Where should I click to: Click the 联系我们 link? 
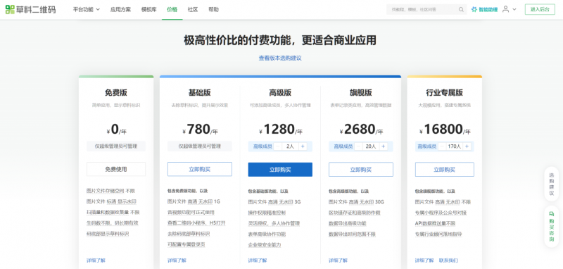pyautogui.click(x=448, y=261)
